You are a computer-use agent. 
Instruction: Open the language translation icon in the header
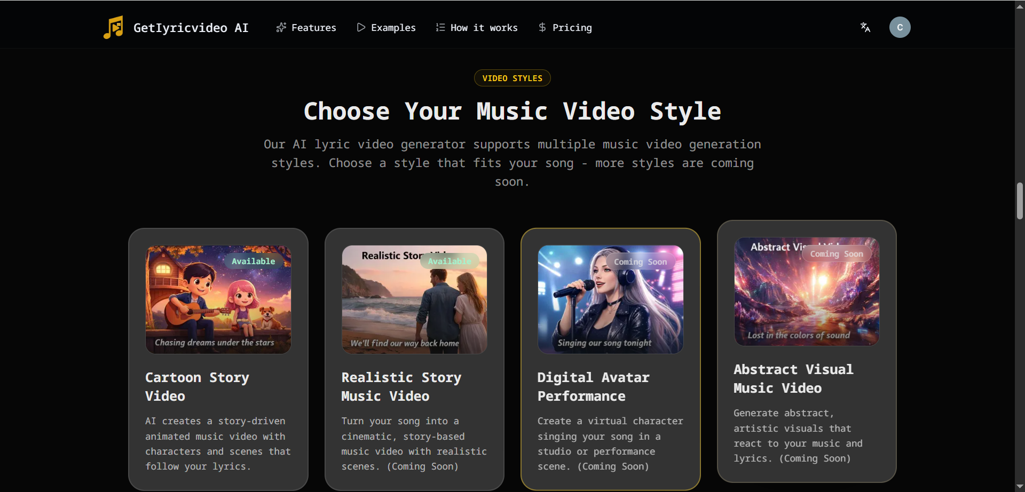pyautogui.click(x=865, y=27)
